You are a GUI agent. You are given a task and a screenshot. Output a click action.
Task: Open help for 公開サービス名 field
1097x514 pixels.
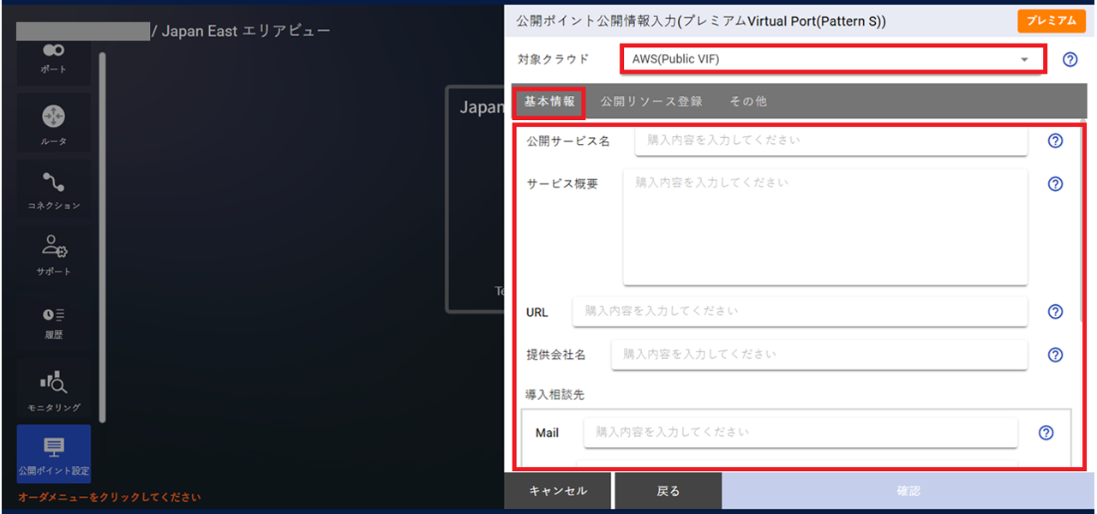[x=1055, y=140]
